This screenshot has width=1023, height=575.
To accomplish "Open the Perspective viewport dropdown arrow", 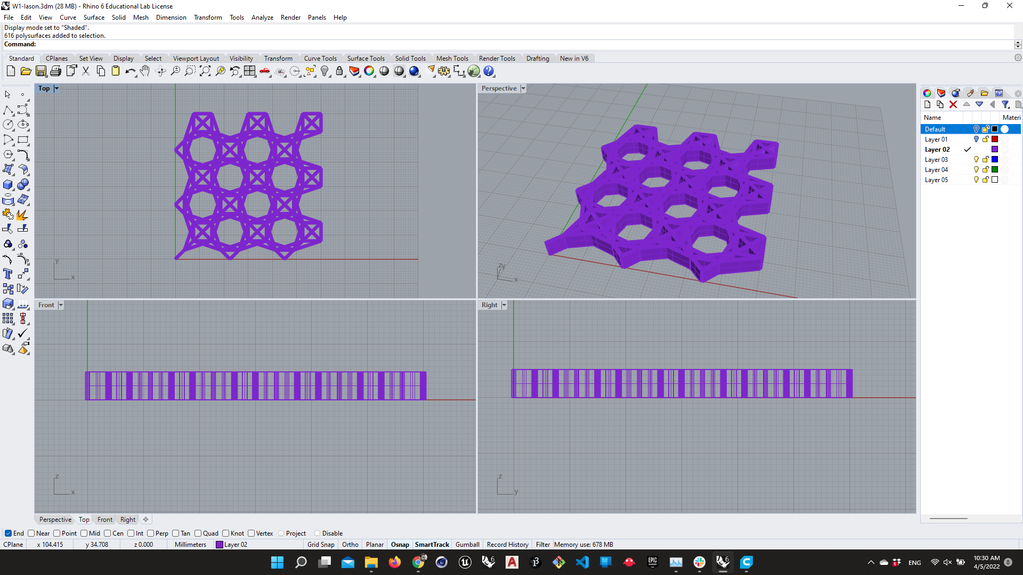I will pos(523,88).
